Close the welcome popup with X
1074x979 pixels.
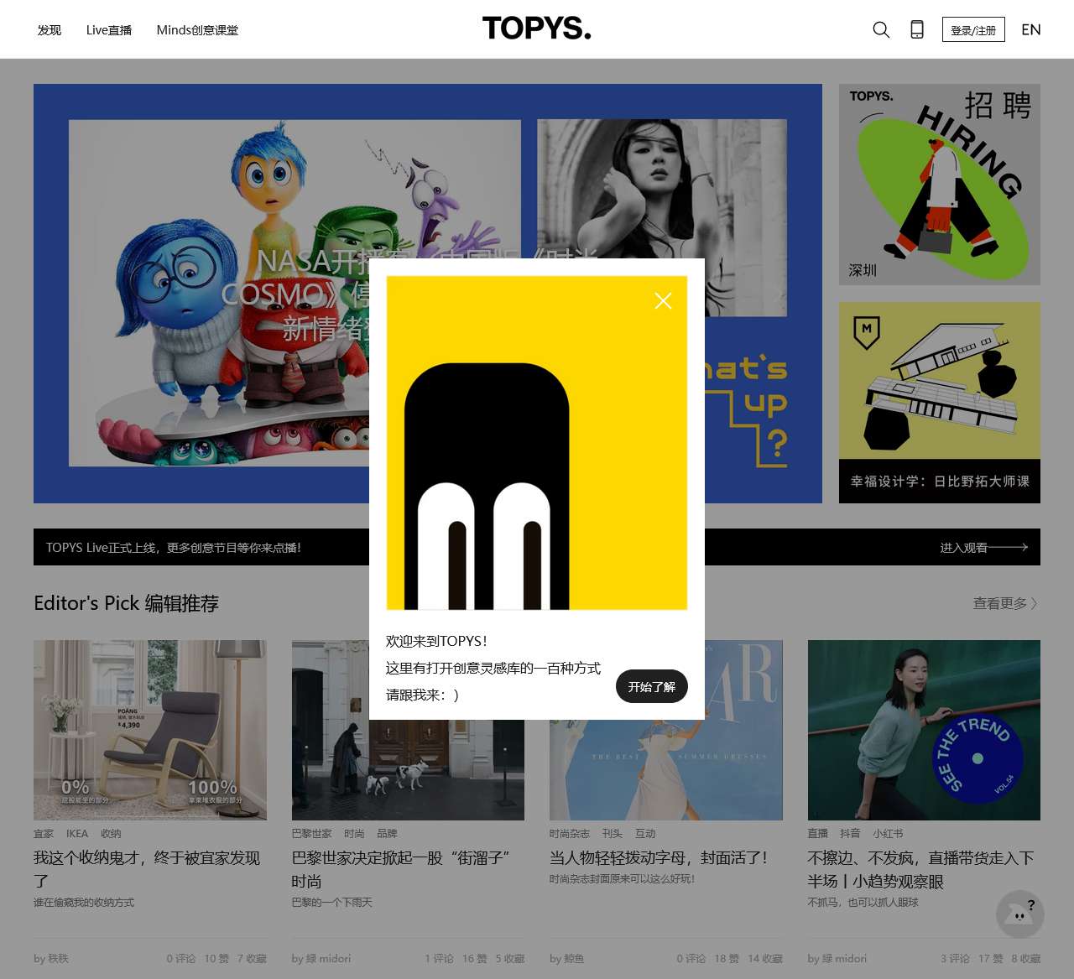pyautogui.click(x=663, y=300)
